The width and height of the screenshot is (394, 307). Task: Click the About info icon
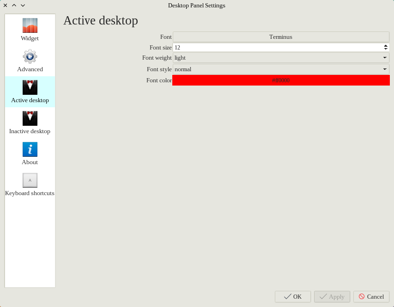30,149
